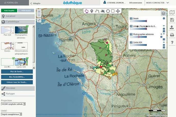Viewport: 176px width, 117px height.
Task: Expand the Dessiner section
Action: [x=18, y=88]
